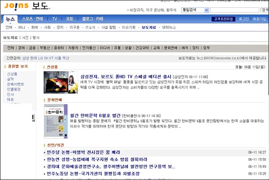Switch to the TV tab
The height and width of the screenshot is (180, 269).
pos(55,19)
